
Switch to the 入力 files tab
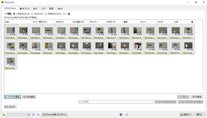click(10, 8)
